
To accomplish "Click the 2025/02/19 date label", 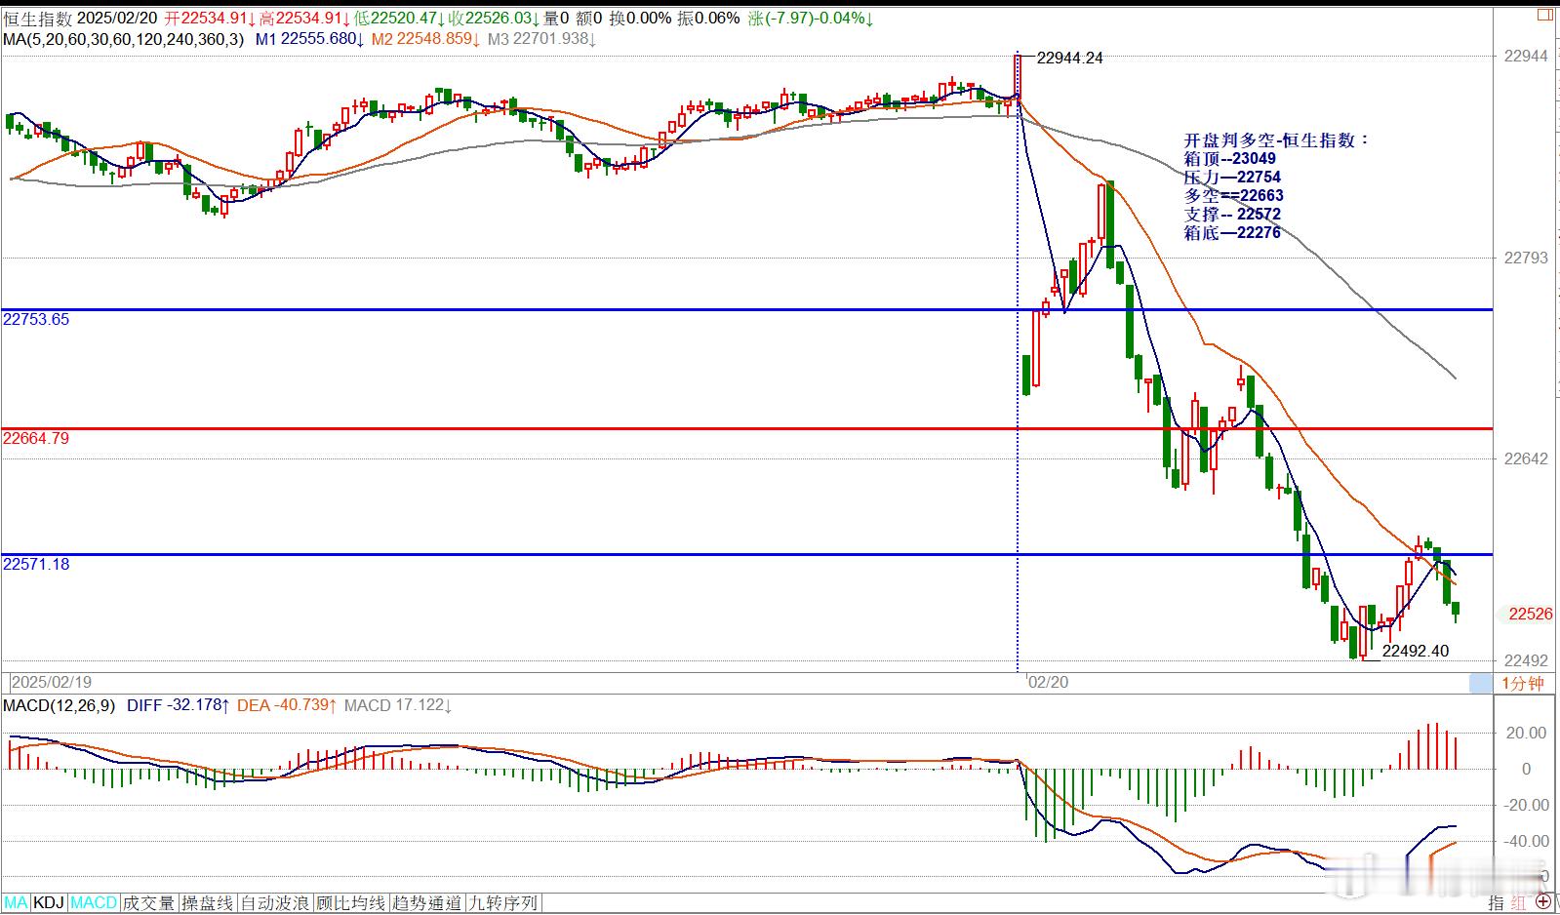I will (51, 683).
